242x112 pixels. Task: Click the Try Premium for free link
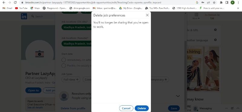(212, 16)
